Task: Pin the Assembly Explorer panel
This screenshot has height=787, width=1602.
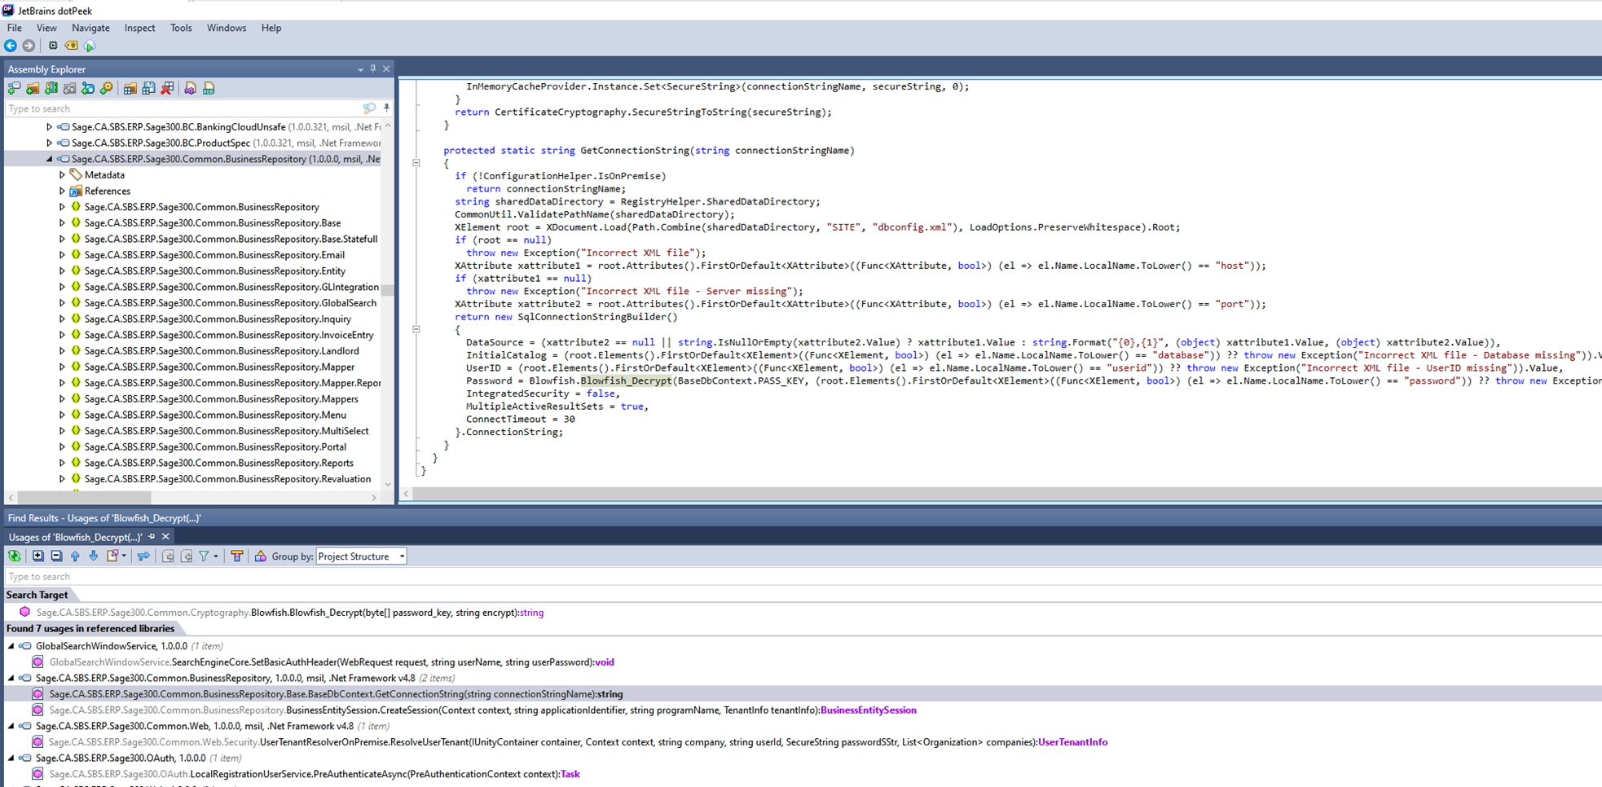Action: [x=373, y=69]
